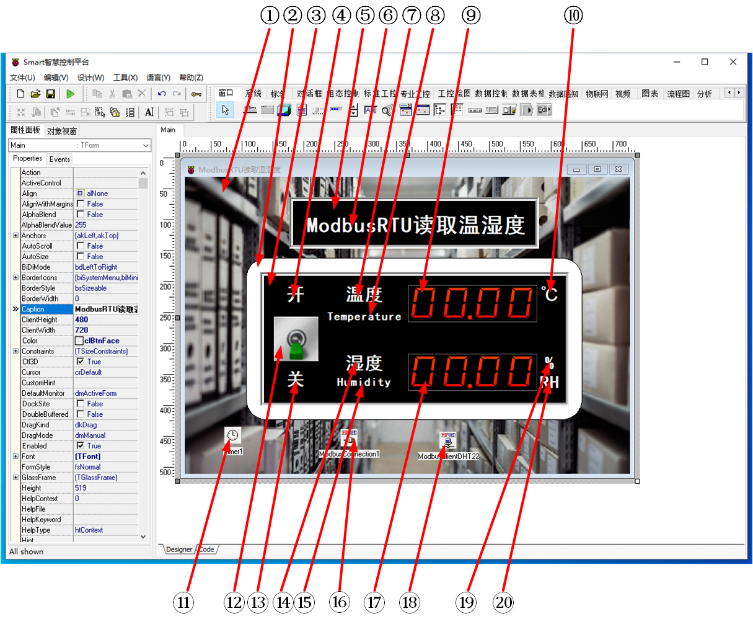Click the ClientWidth value 720

pos(82,331)
